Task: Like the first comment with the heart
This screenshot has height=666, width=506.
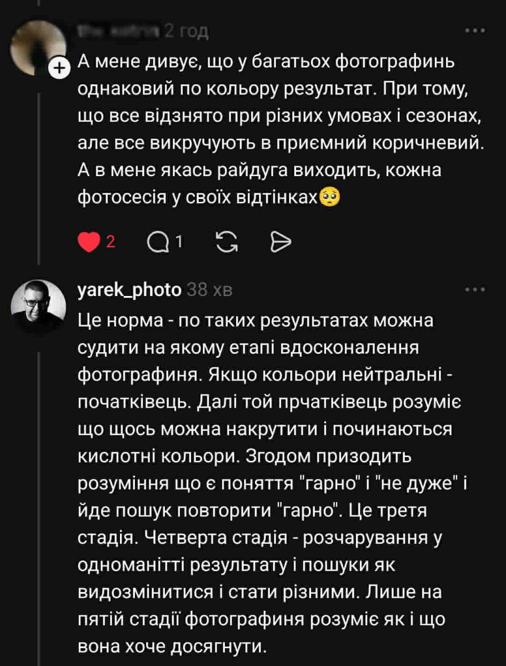Action: coord(89,242)
